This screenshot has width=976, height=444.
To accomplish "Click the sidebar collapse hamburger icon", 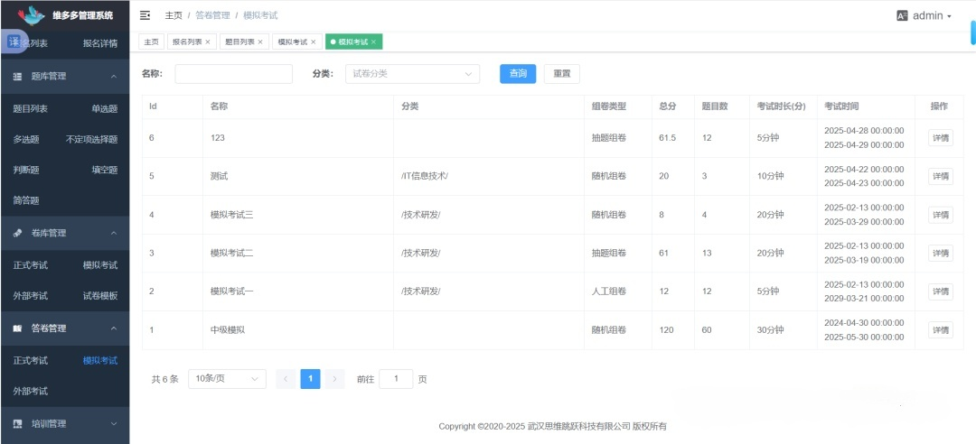I will 145,15.
